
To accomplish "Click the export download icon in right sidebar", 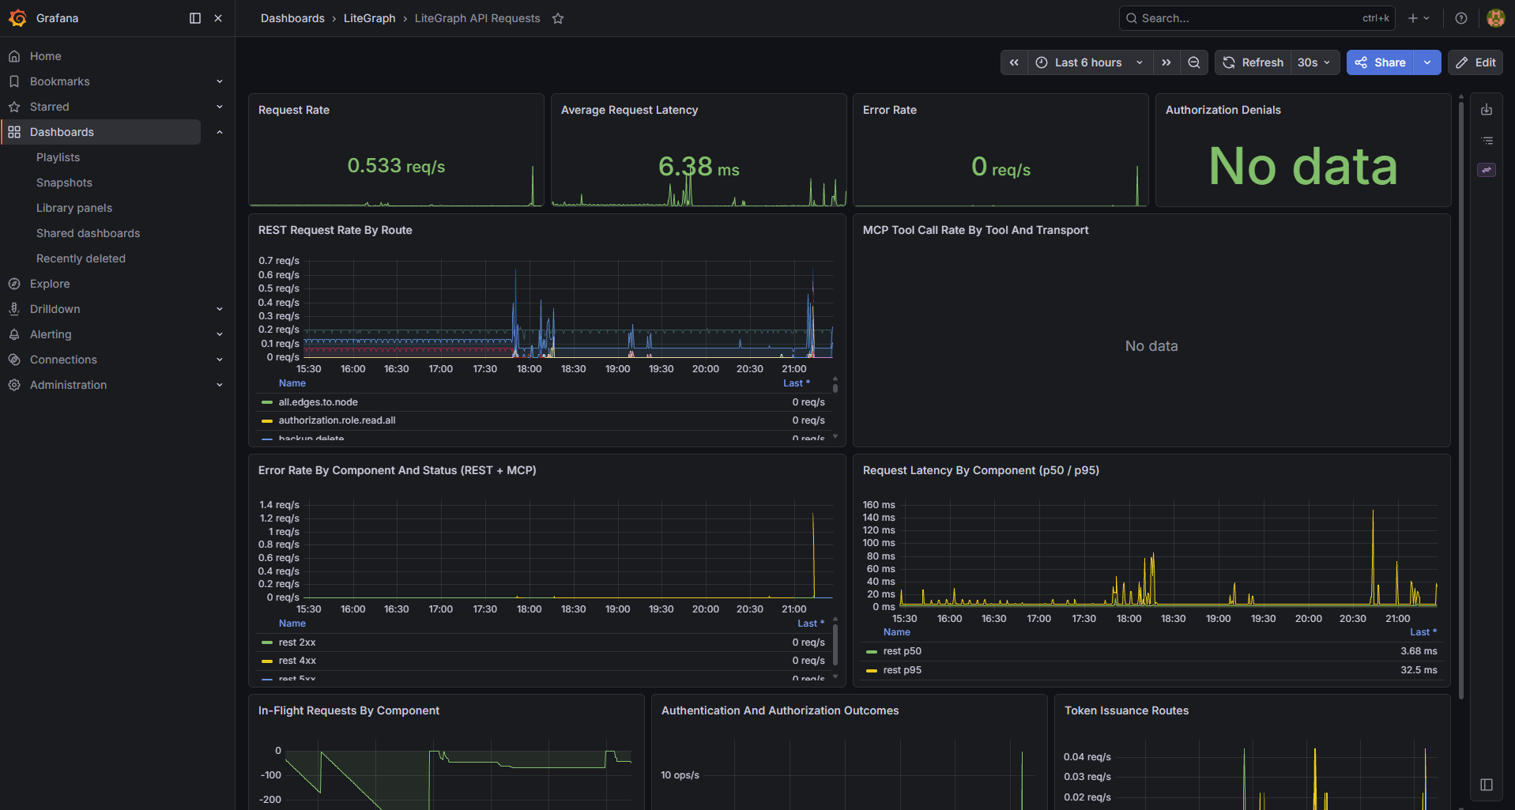I will [x=1487, y=110].
